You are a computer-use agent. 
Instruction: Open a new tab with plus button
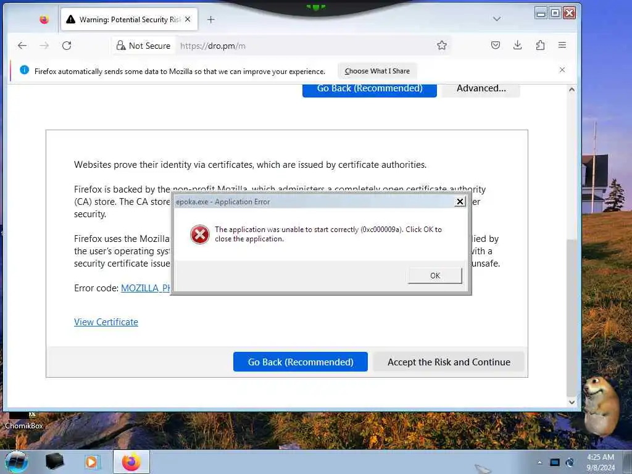tap(211, 19)
